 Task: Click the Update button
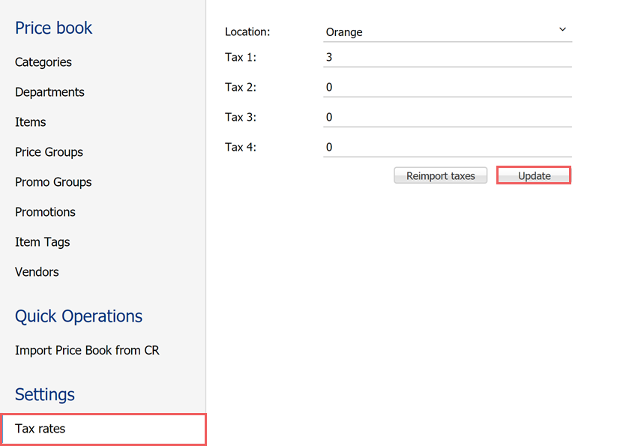coord(534,176)
